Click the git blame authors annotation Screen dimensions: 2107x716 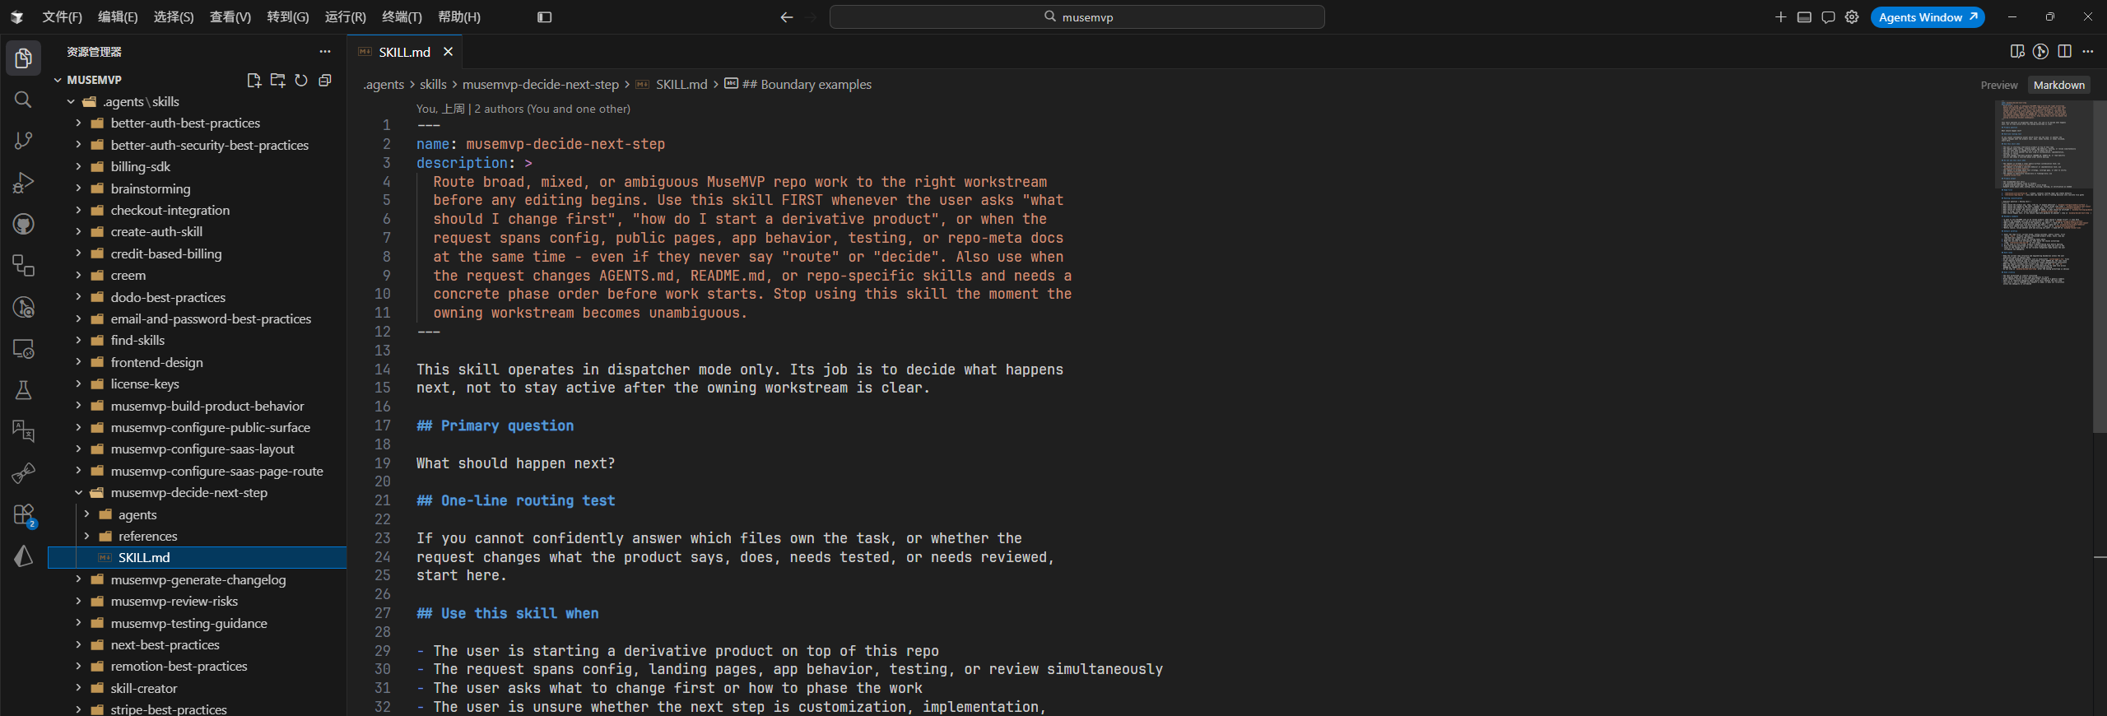pyautogui.click(x=523, y=109)
